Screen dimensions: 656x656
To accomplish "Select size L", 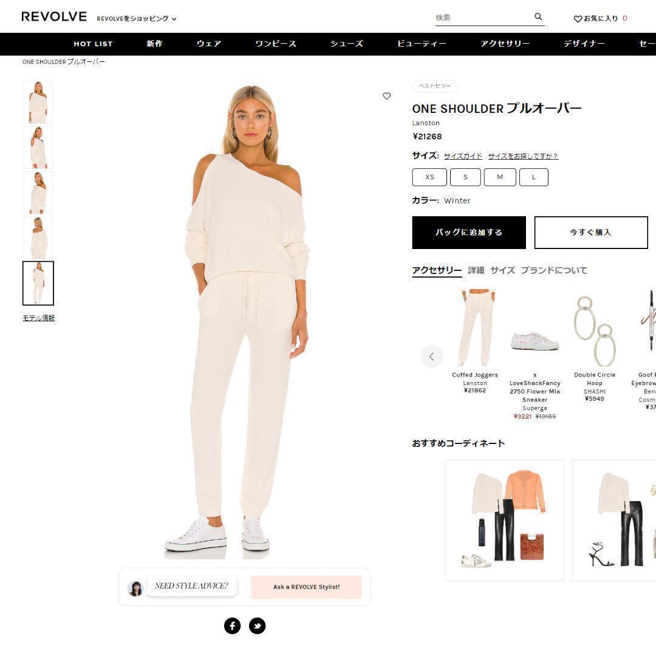I will coord(533,177).
